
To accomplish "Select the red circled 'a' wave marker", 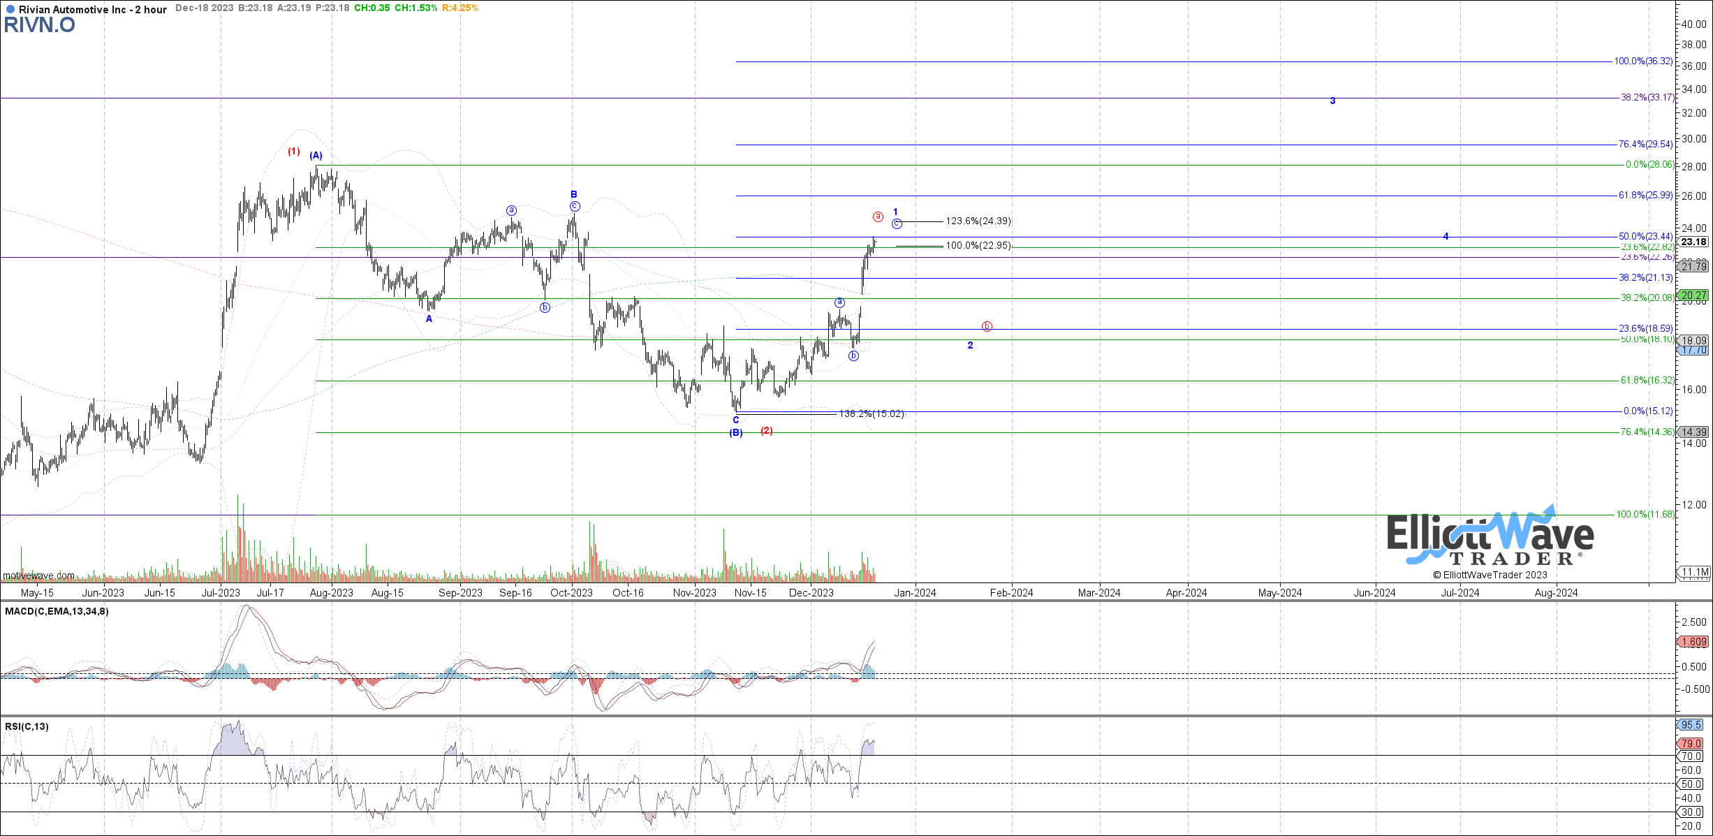I will 878,217.
